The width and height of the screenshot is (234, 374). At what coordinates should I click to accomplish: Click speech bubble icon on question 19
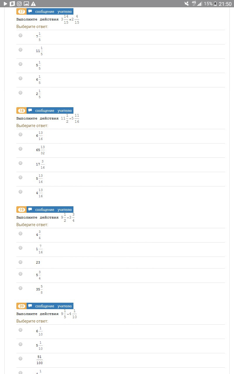30,210
